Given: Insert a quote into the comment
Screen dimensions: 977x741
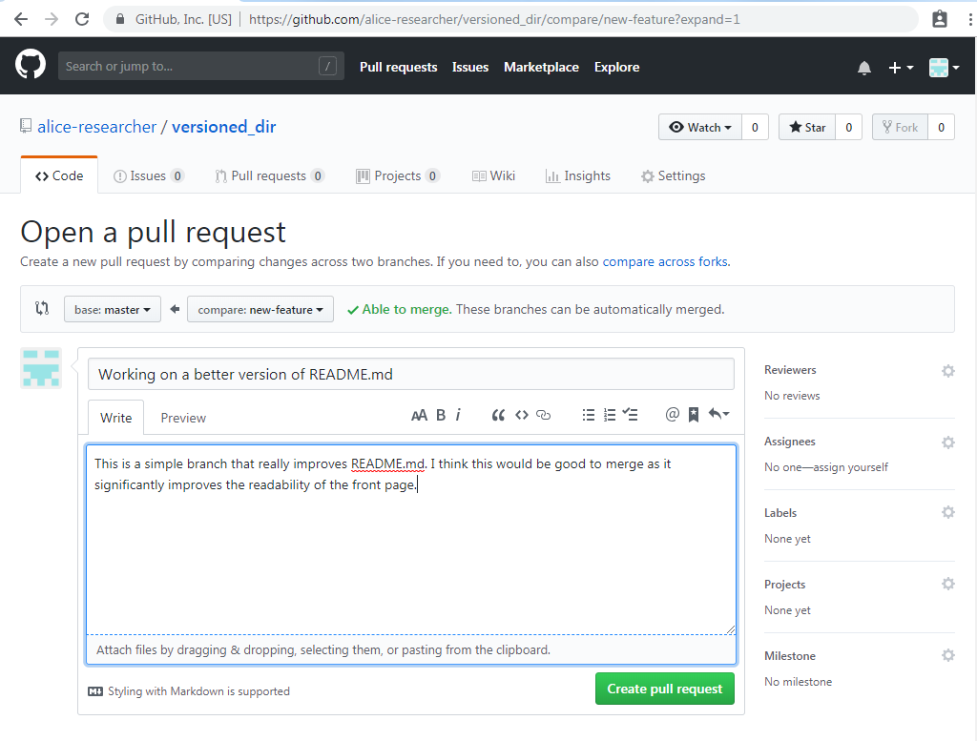Looking at the screenshot, I should [x=497, y=415].
